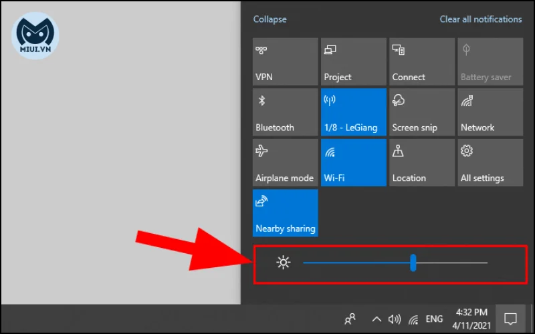The height and width of the screenshot is (334, 535).
Task: Click the People icon in taskbar
Action: click(x=350, y=319)
